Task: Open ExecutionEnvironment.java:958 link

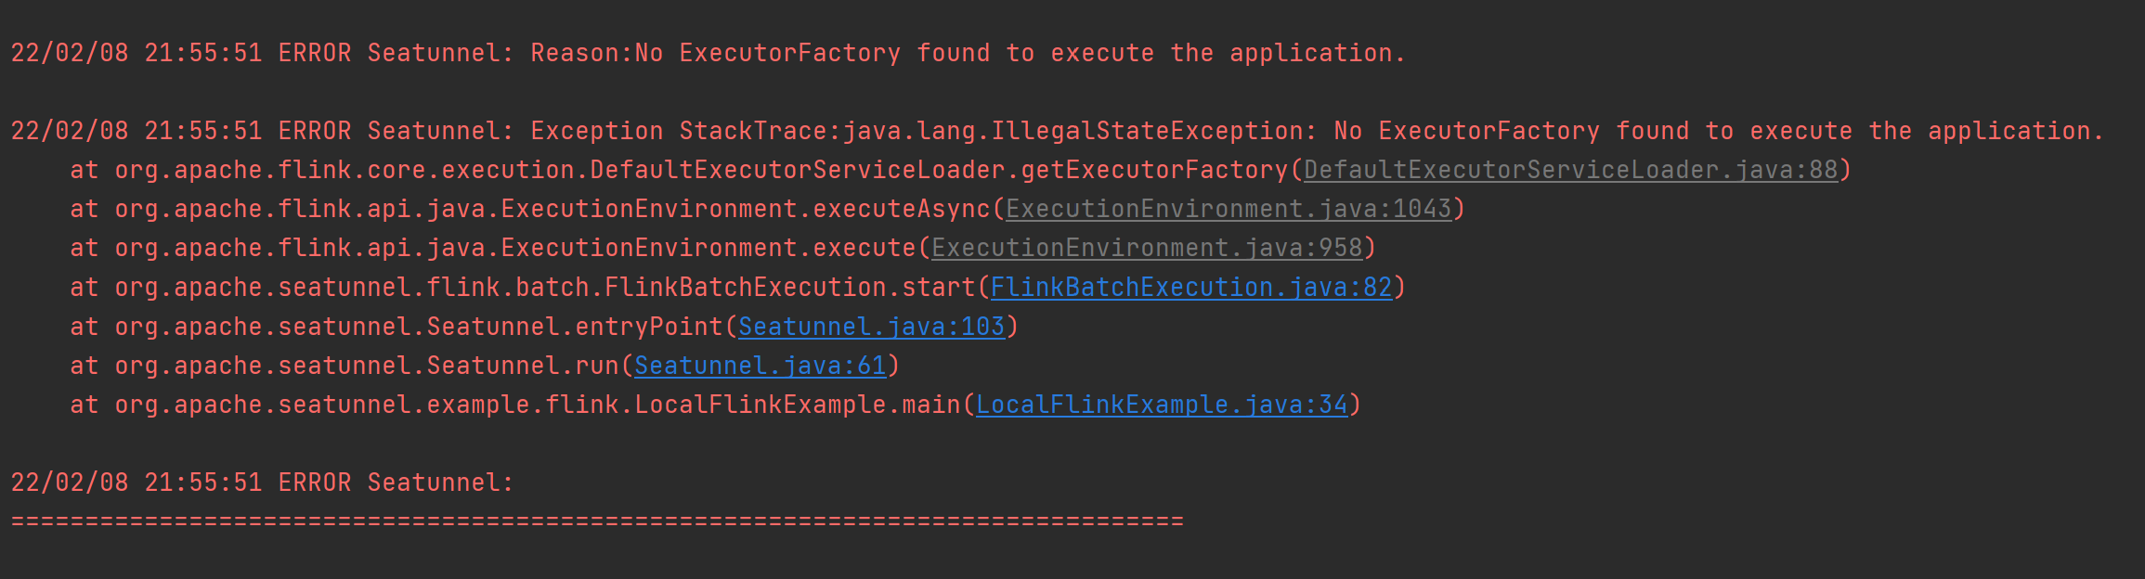Action: tap(1147, 249)
